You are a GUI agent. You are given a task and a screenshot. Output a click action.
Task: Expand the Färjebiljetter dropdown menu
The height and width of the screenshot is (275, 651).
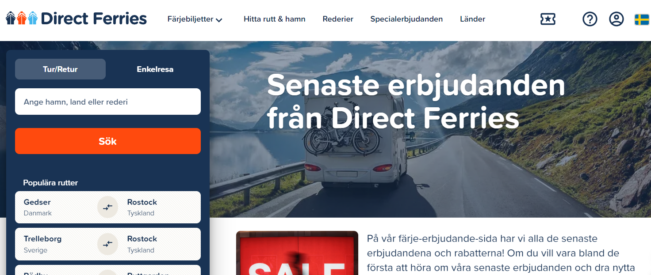click(195, 19)
